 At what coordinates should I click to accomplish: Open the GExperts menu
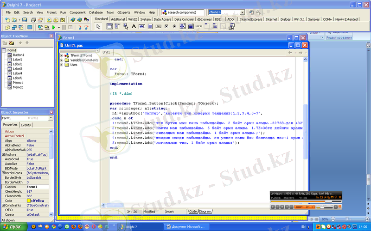click(x=124, y=12)
